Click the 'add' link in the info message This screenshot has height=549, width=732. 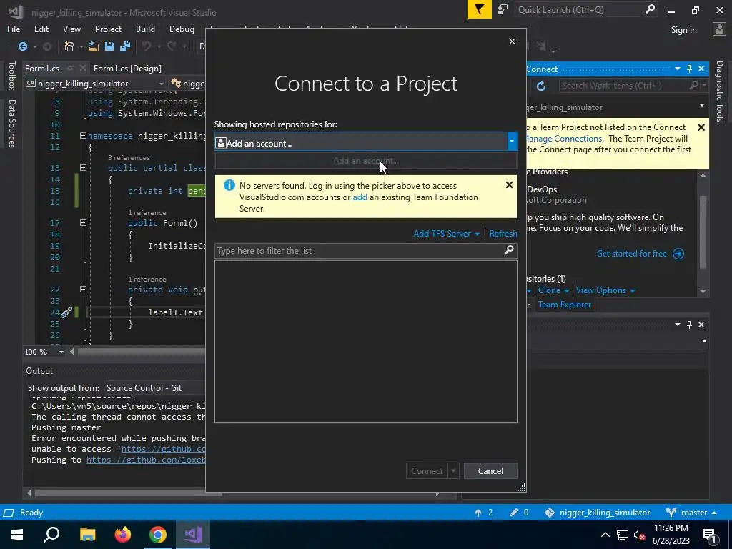tap(360, 197)
